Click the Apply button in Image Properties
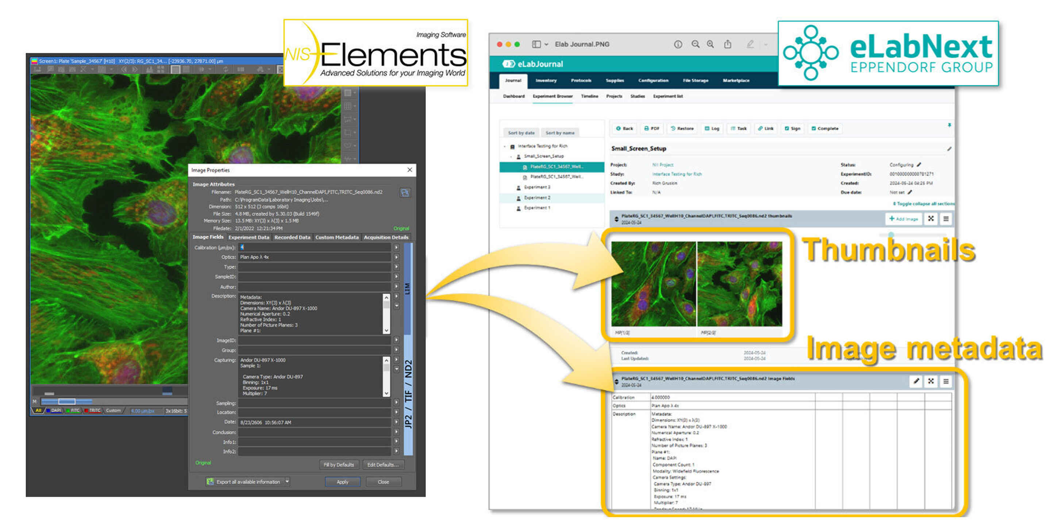1051x529 pixels. 342,482
